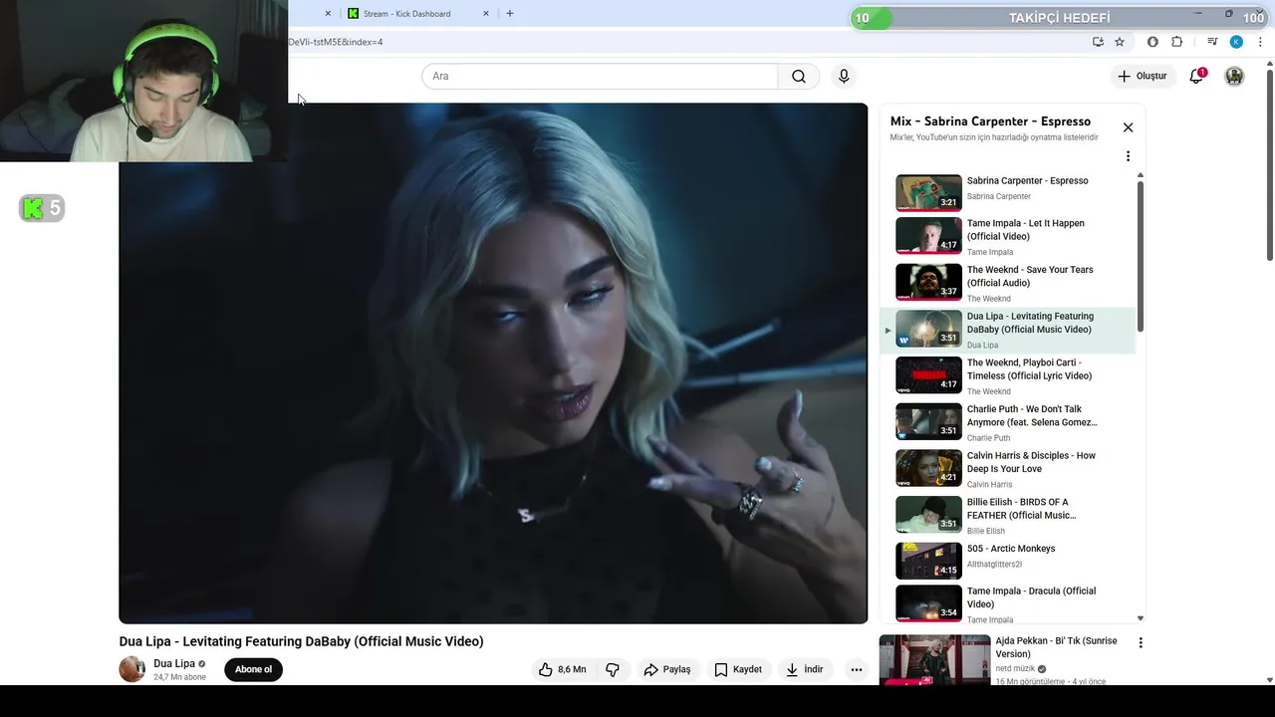
Task: Click the Dua Lipa video player
Action: [493, 363]
